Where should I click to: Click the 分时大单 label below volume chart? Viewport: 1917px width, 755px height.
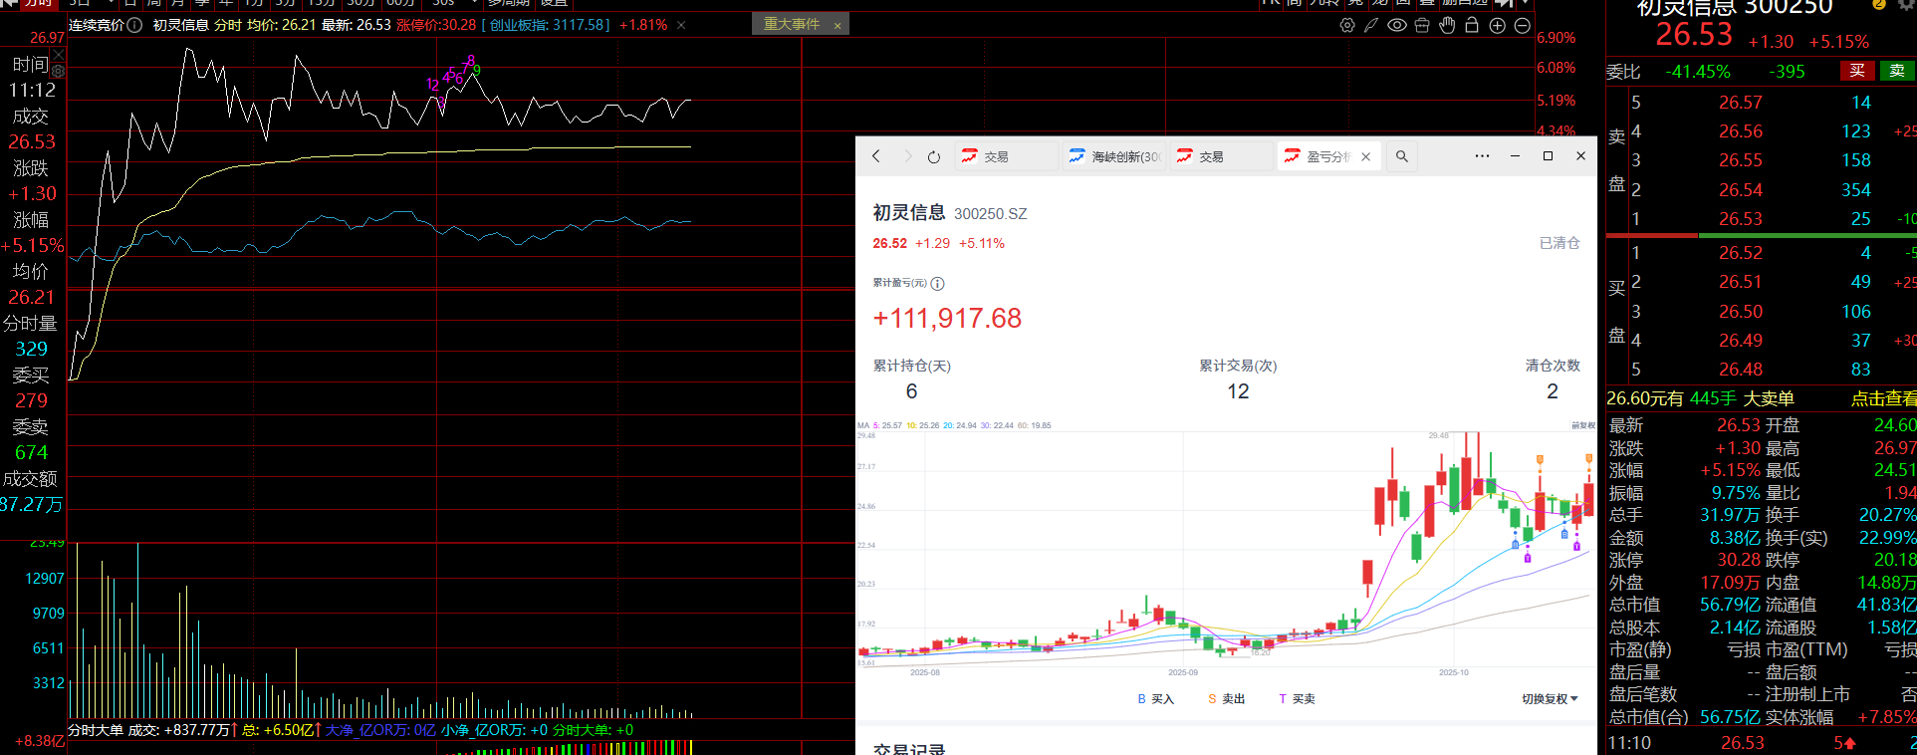tap(96, 730)
